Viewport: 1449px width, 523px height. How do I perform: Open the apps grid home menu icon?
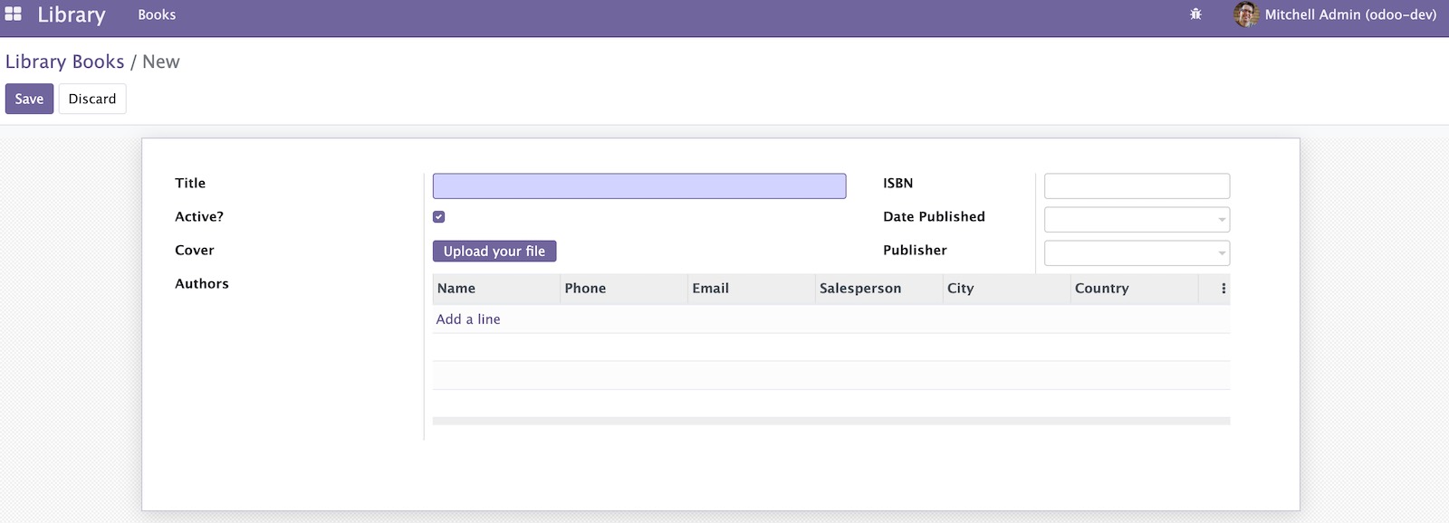(14, 14)
